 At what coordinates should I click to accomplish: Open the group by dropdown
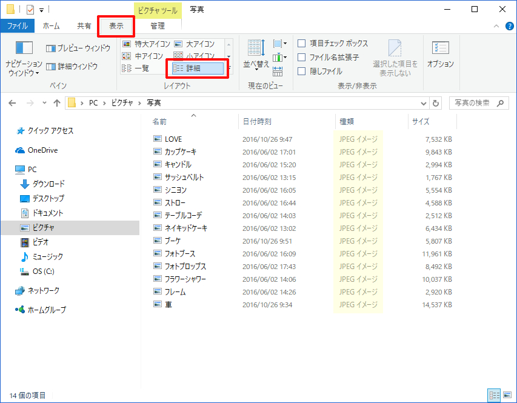click(x=280, y=44)
